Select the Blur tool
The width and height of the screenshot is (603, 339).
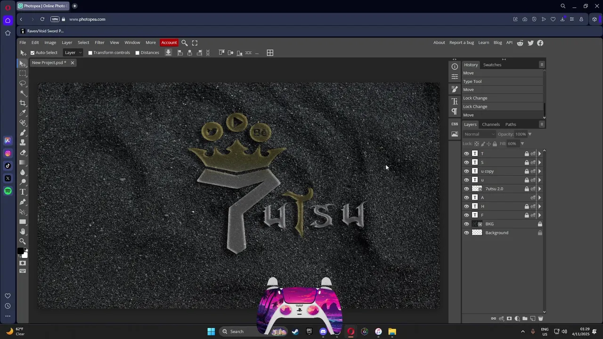pos(23,172)
